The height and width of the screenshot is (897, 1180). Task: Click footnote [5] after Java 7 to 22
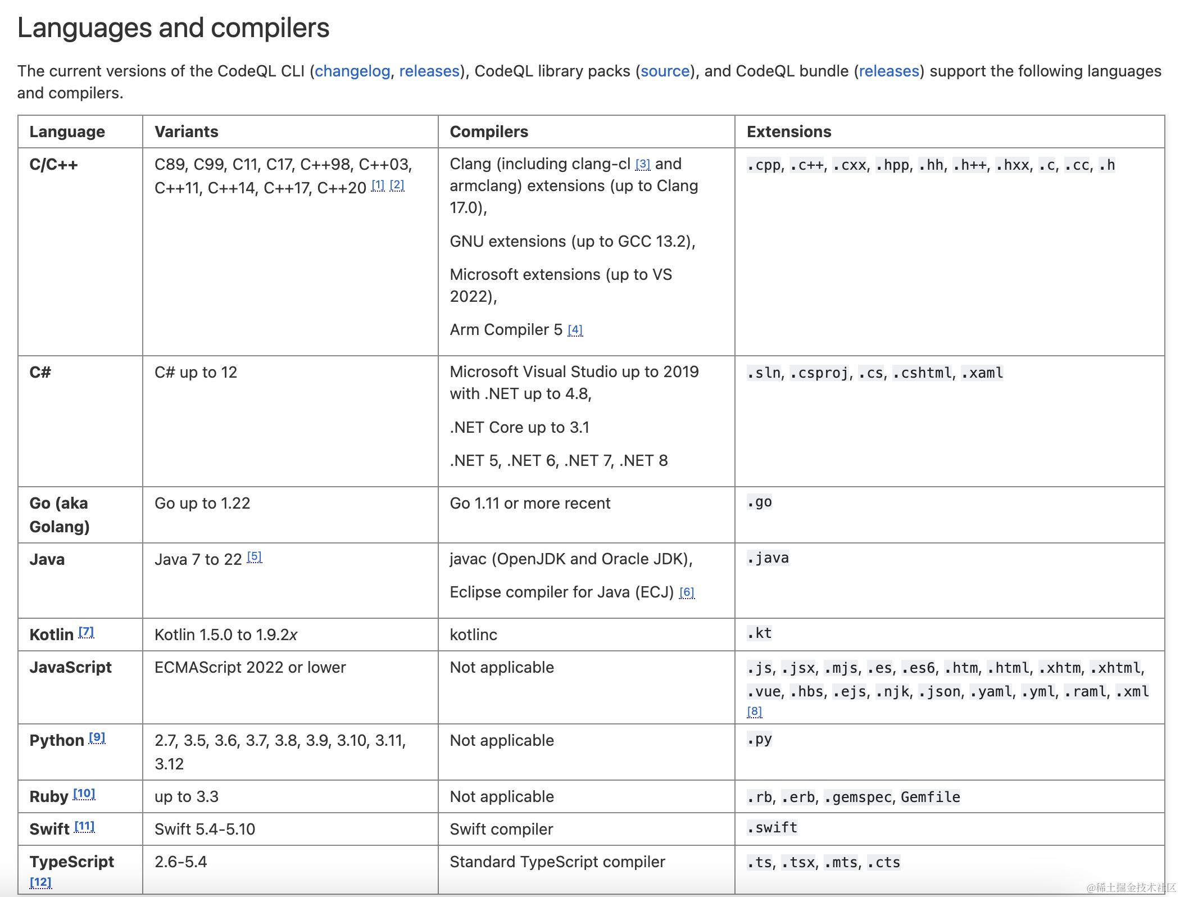point(254,556)
